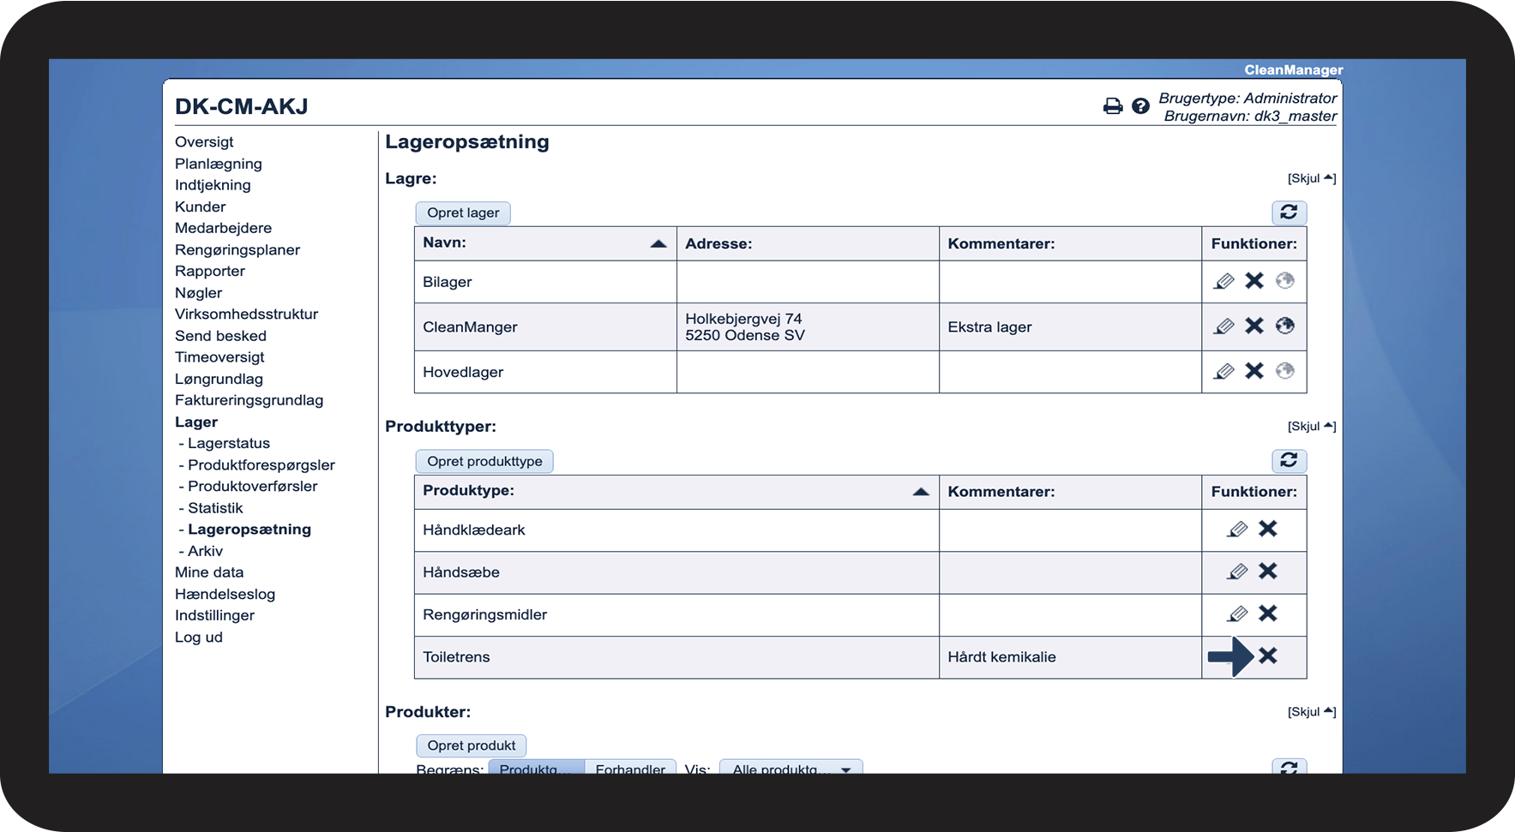Delete the Rengøringsmidler product type

click(1268, 614)
